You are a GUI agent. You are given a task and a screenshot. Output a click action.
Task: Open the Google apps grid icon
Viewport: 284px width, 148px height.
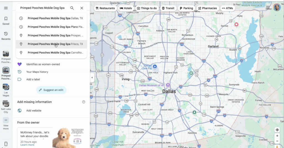coord(268,7)
